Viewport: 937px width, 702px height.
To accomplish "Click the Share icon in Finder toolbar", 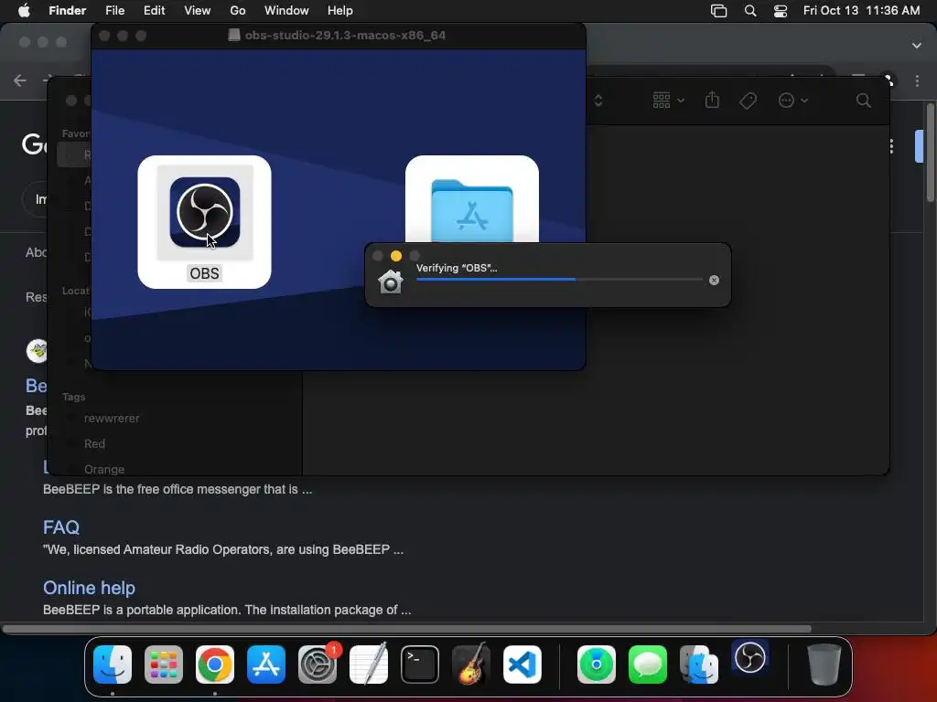I will [x=712, y=100].
